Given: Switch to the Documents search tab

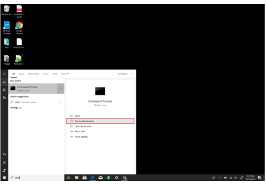Looking at the screenshot, I should click(x=33, y=74).
